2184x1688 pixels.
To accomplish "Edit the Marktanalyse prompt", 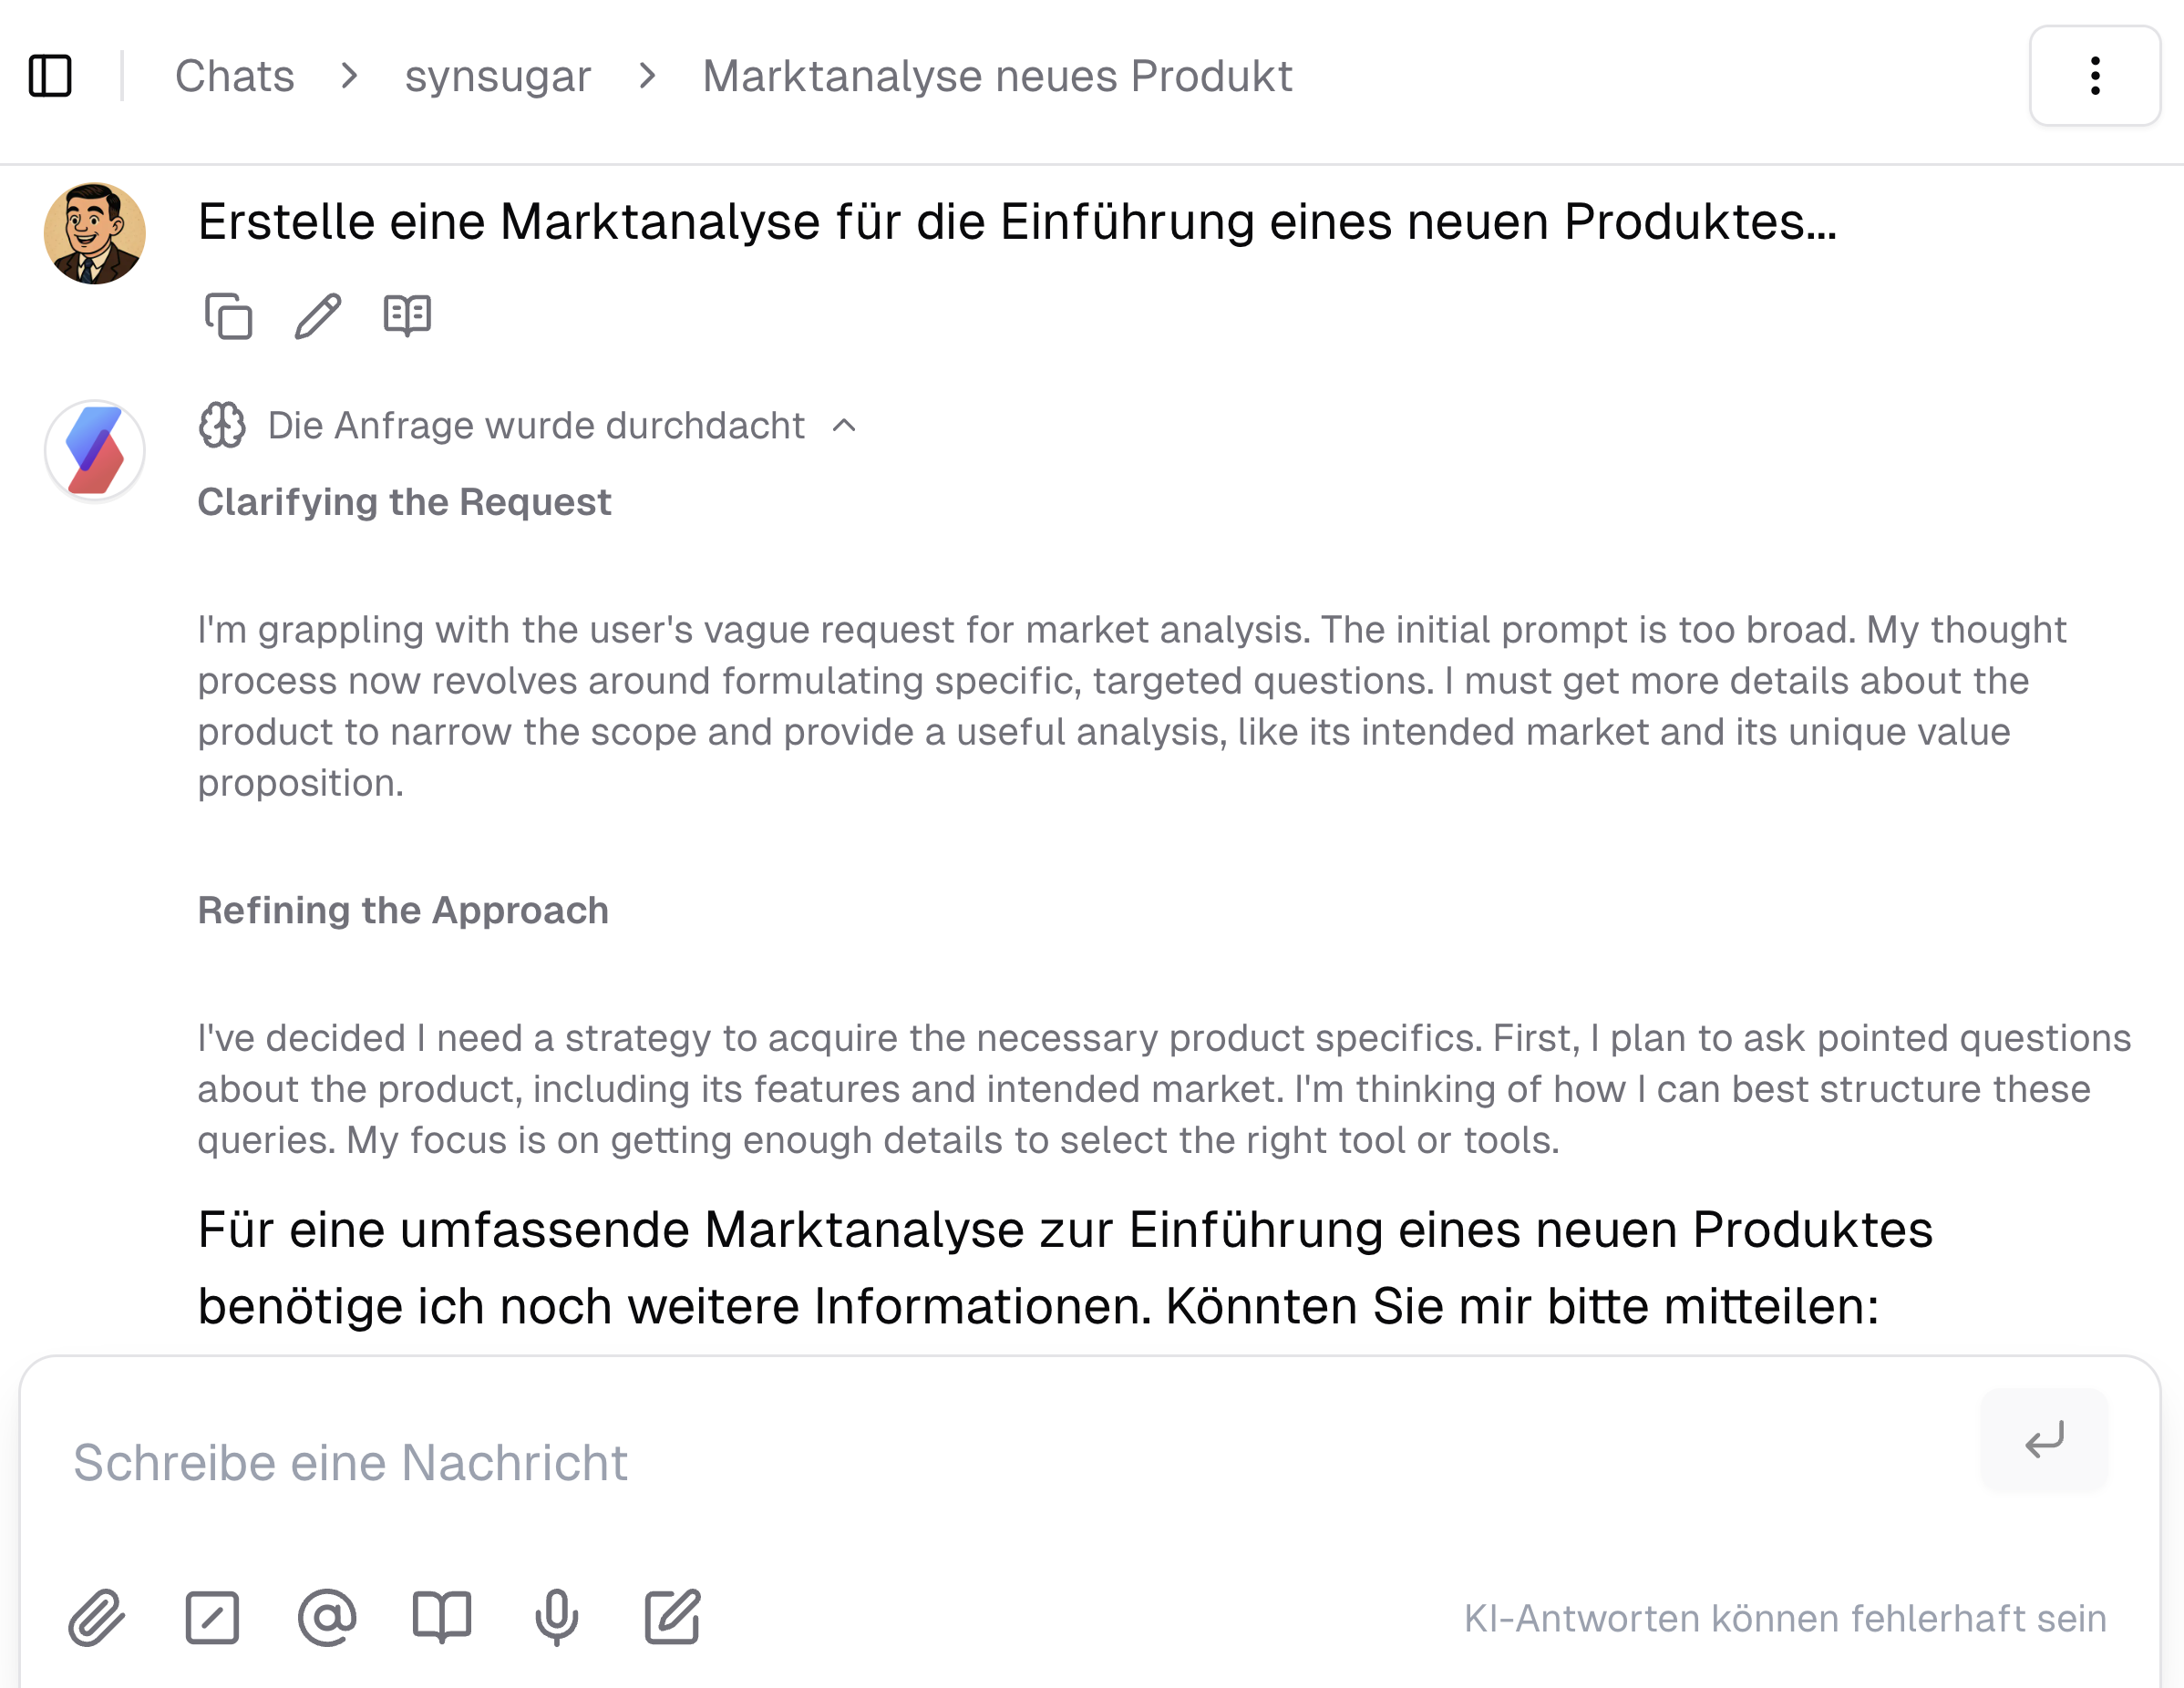I will tap(318, 317).
